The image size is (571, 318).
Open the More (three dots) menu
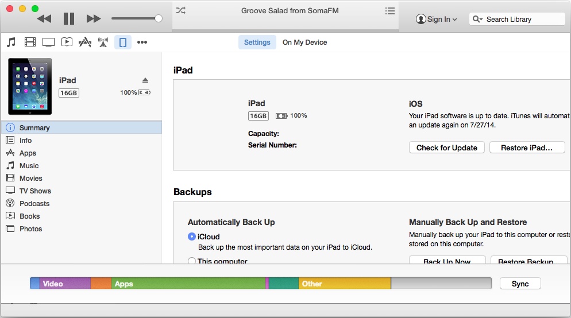pos(142,42)
